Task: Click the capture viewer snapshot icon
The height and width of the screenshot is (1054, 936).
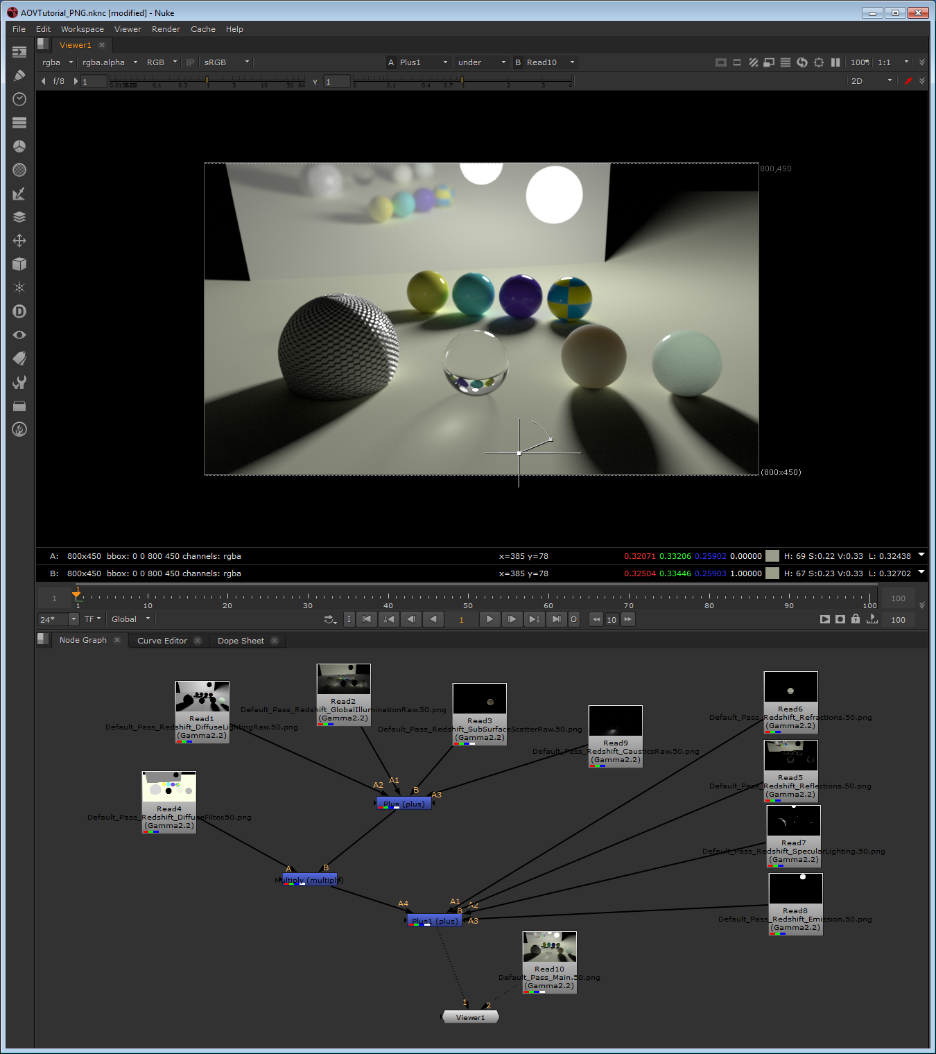Action: click(x=840, y=619)
